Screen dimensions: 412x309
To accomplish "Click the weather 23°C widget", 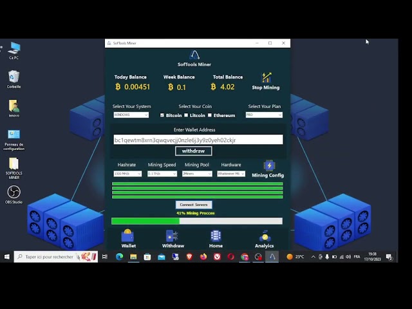I will coord(295,257).
